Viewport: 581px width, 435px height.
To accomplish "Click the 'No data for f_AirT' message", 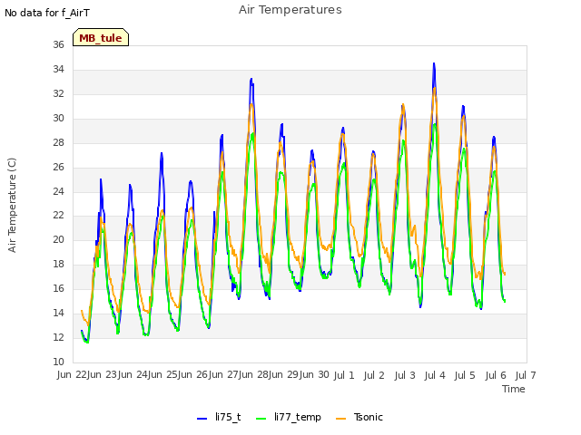I will pyautogui.click(x=47, y=13).
